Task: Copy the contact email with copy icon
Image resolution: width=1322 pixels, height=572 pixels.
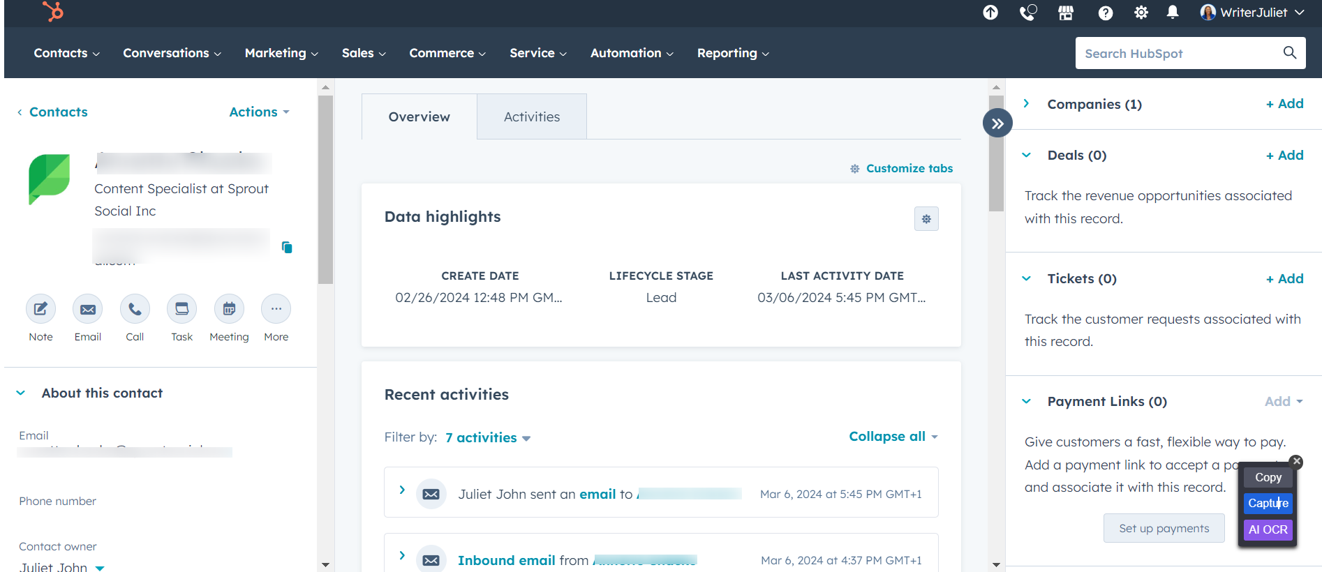Action: point(287,247)
